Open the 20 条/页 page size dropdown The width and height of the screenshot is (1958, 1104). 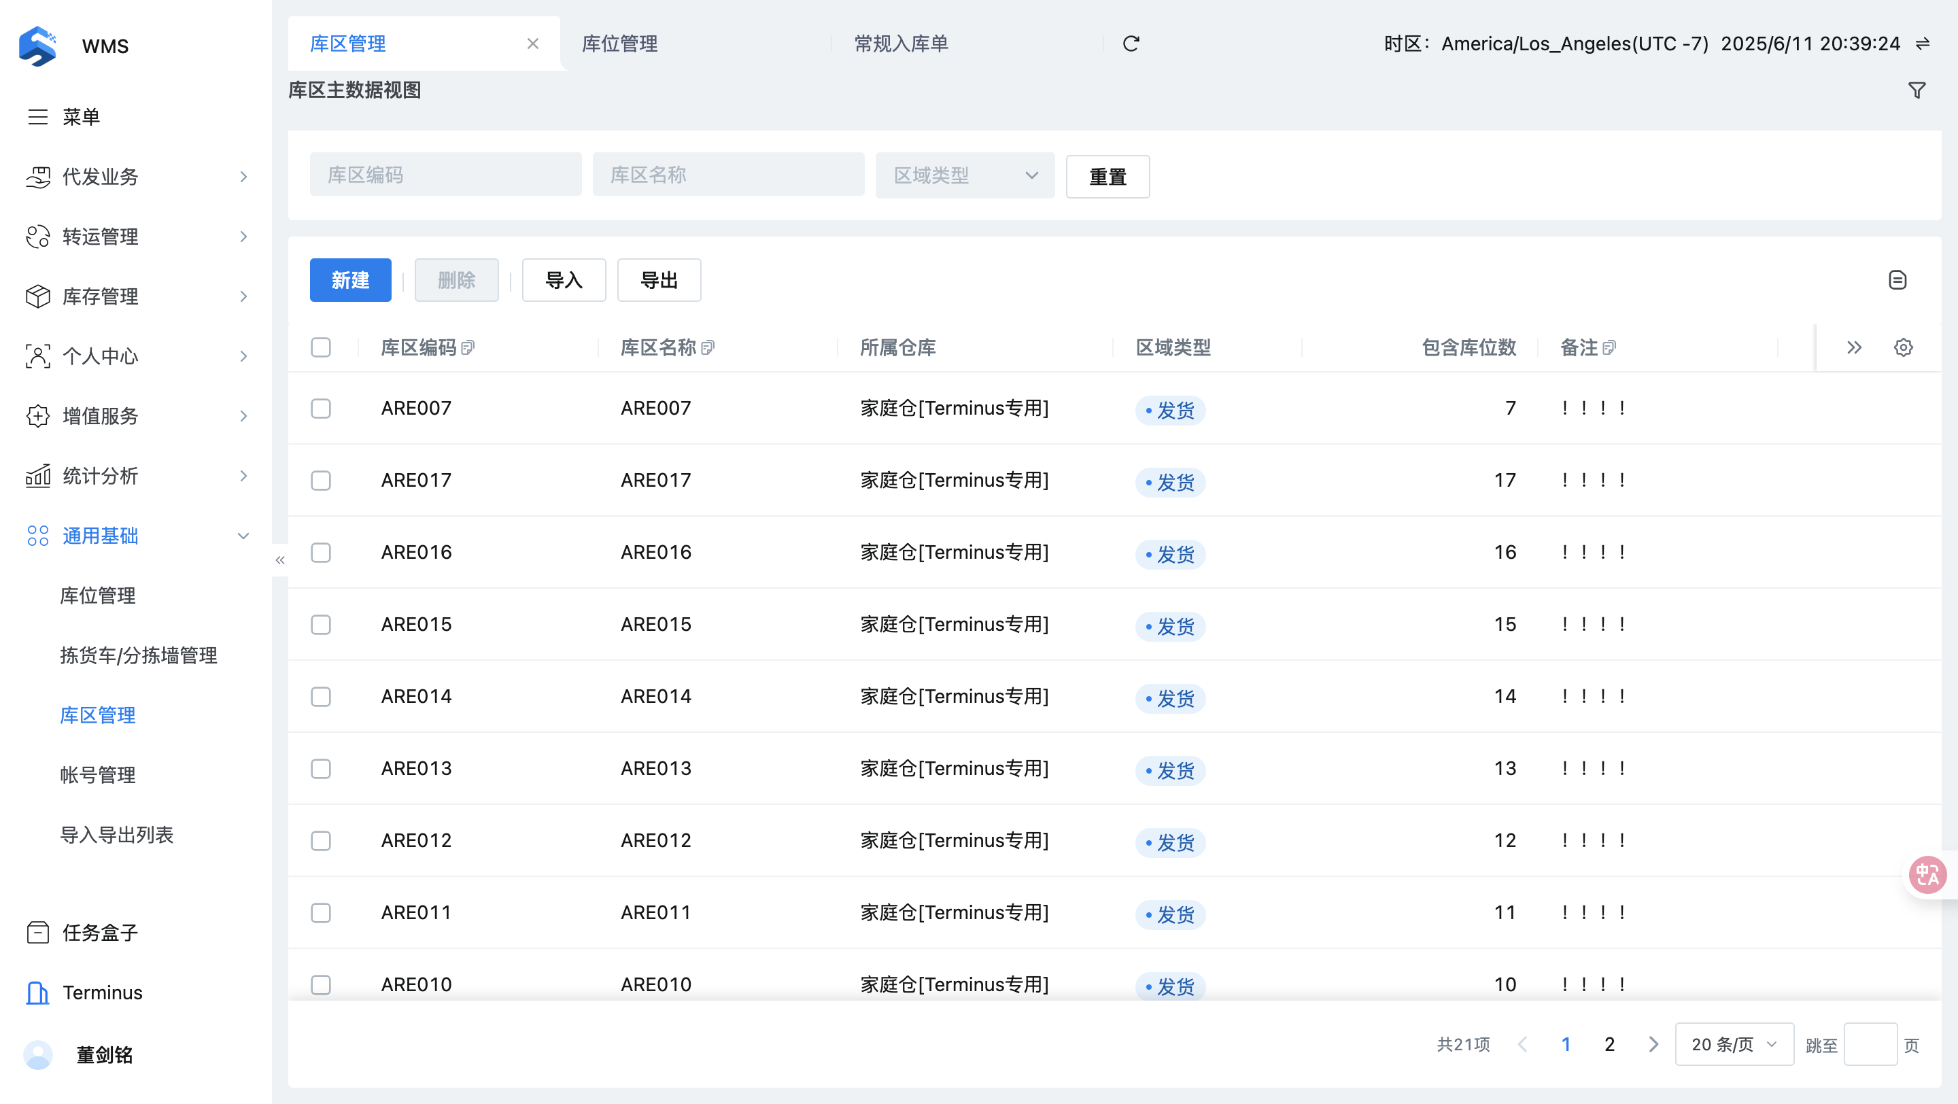[x=1733, y=1044]
